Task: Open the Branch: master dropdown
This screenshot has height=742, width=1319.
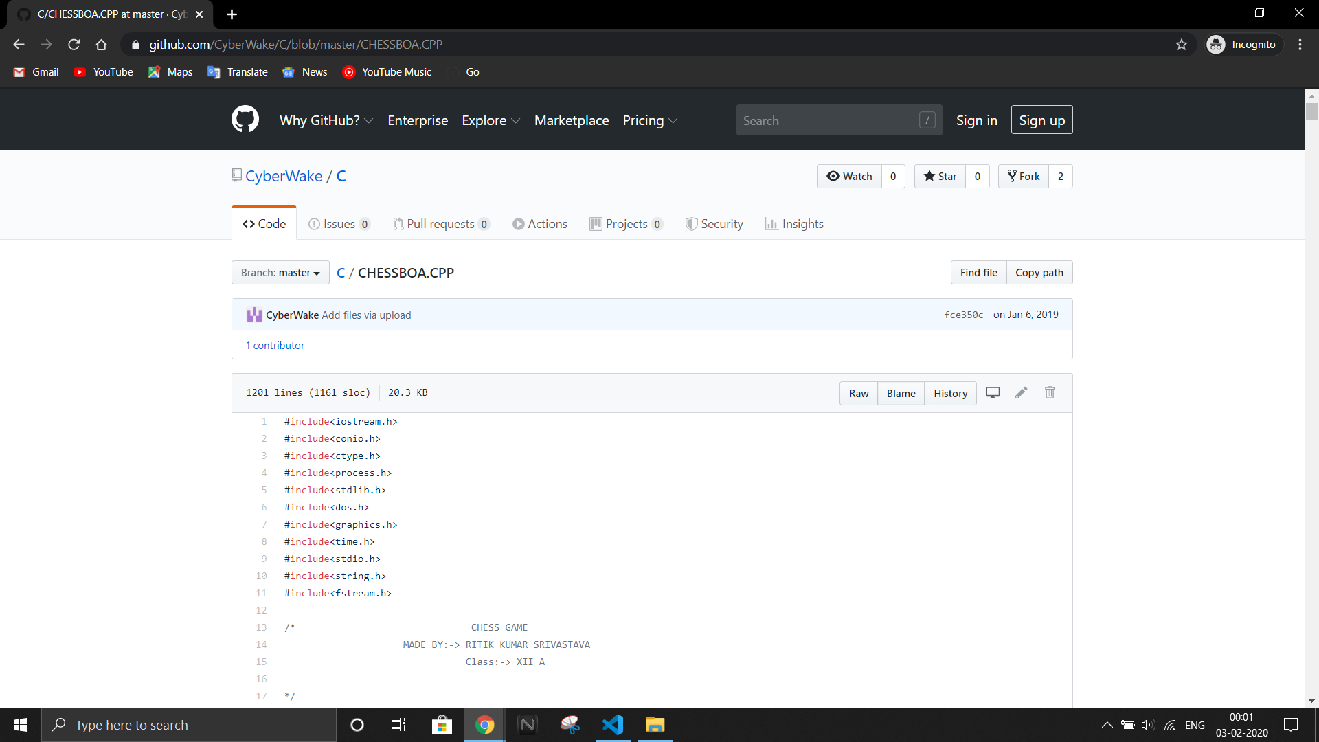Action: (280, 273)
